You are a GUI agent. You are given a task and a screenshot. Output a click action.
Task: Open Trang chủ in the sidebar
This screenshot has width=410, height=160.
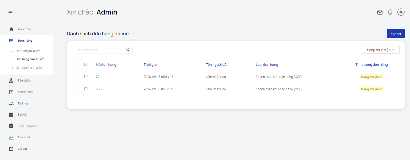(24, 29)
